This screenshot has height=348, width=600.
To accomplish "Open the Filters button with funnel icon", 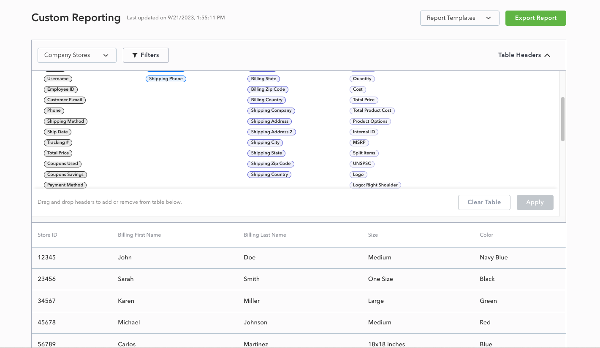I will (146, 55).
